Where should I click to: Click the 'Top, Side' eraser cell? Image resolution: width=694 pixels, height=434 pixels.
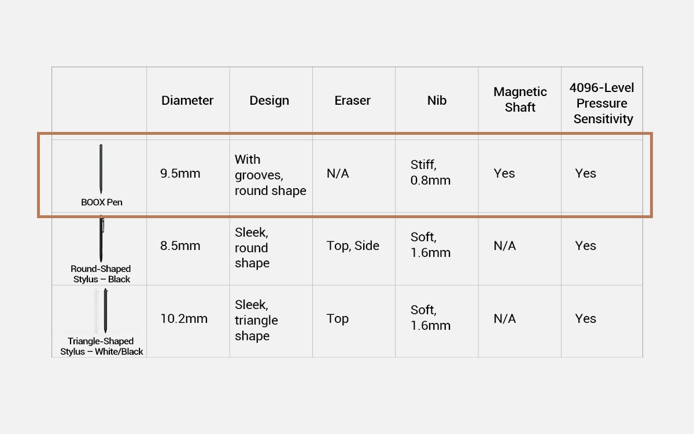pos(353,245)
